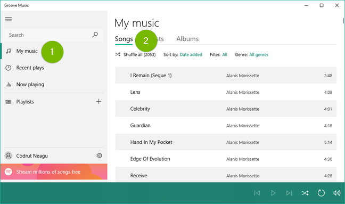The height and width of the screenshot is (204, 345).
Task: Start playback with the play button
Action: click(273, 193)
